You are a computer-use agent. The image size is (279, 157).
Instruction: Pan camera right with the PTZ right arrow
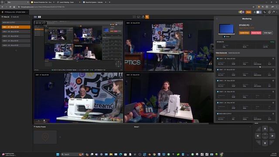coord(272,136)
